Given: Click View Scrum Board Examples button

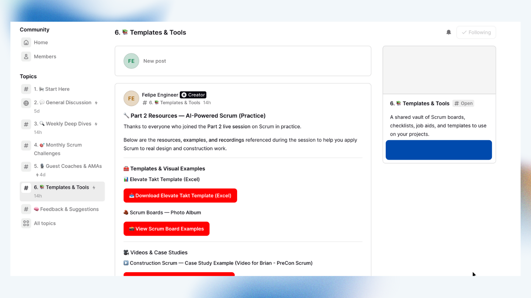Looking at the screenshot, I should point(166,229).
